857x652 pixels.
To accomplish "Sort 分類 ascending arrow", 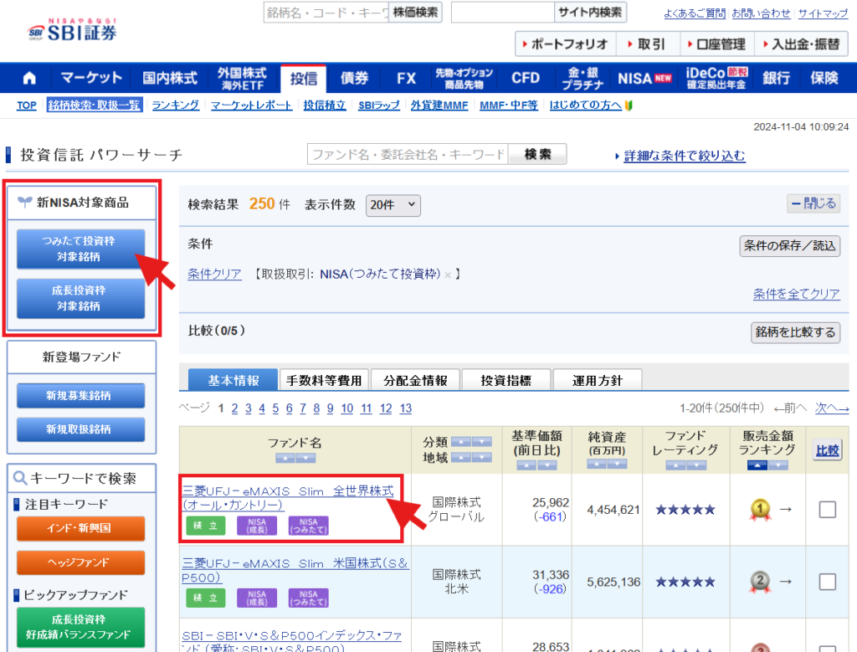I will (461, 442).
